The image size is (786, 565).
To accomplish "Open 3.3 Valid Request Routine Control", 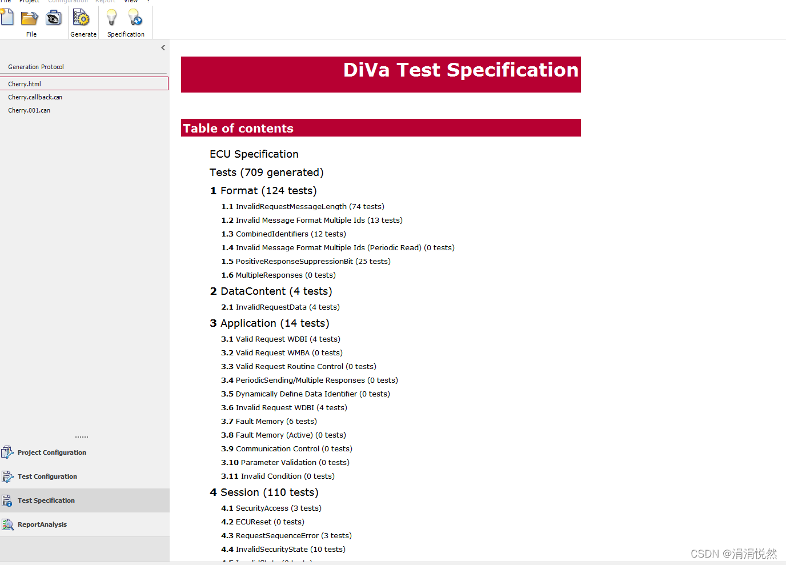I will coord(299,367).
